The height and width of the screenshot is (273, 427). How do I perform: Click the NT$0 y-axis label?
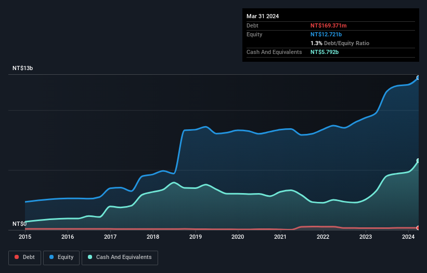20,224
